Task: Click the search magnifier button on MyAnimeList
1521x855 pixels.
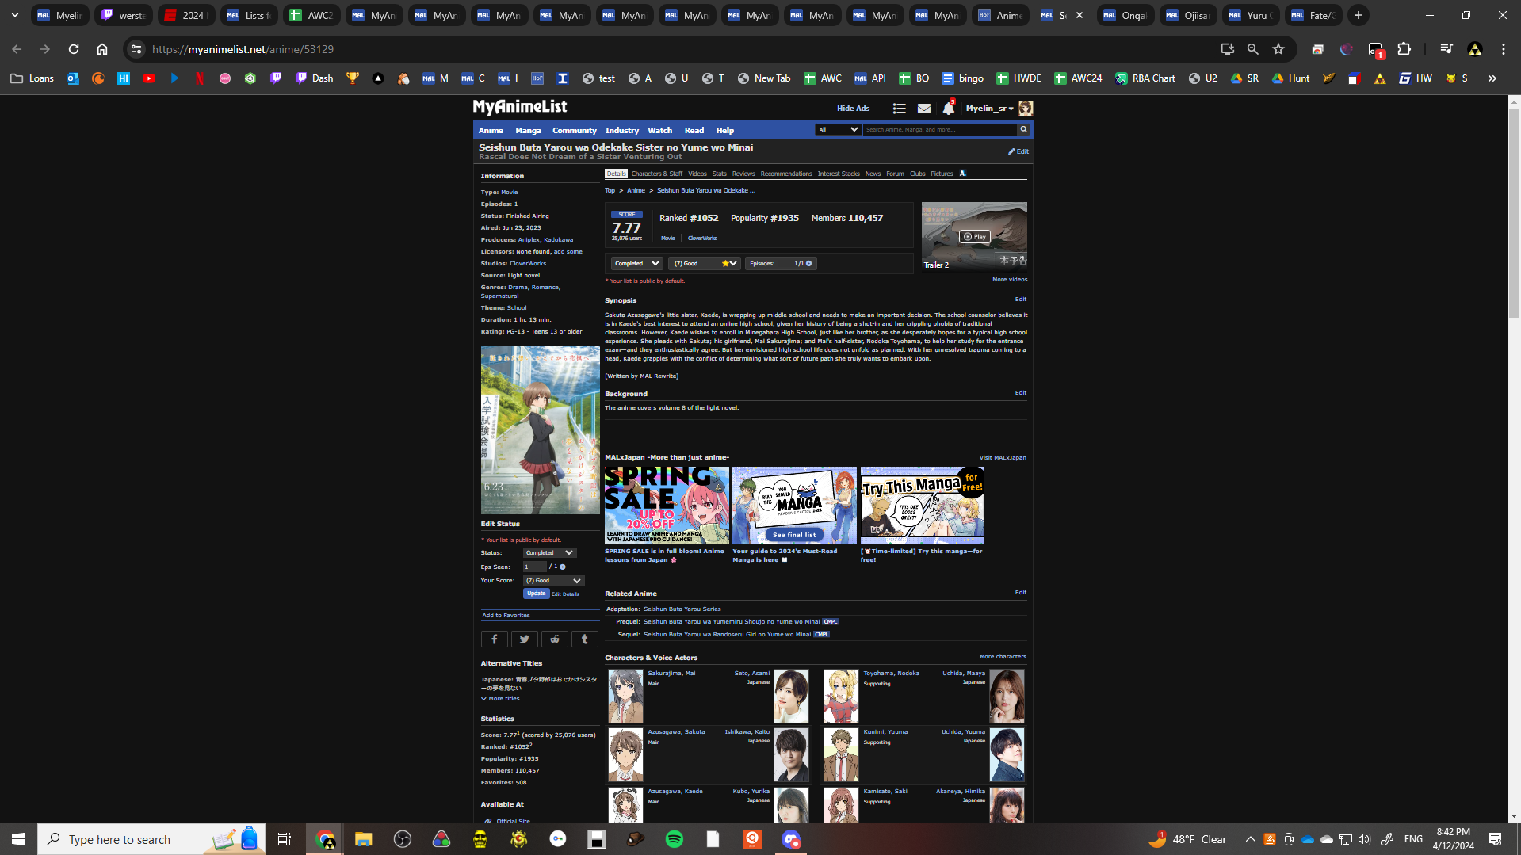Action: click(x=1024, y=129)
